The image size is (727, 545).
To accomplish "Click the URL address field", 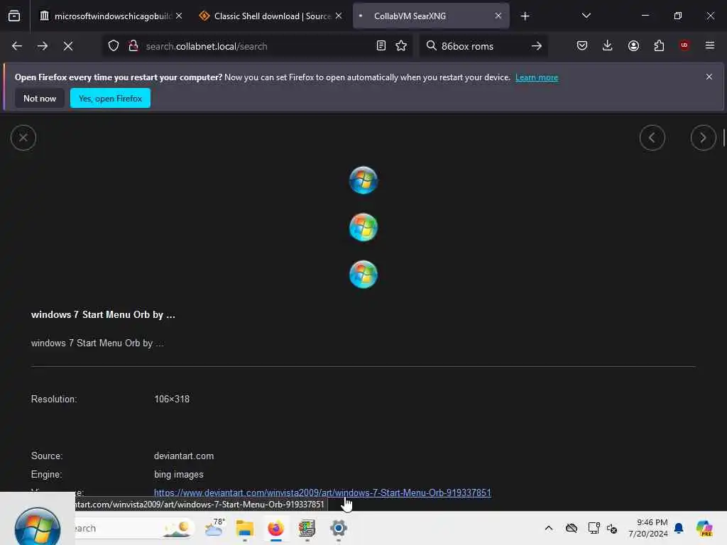I will pyautogui.click(x=257, y=46).
